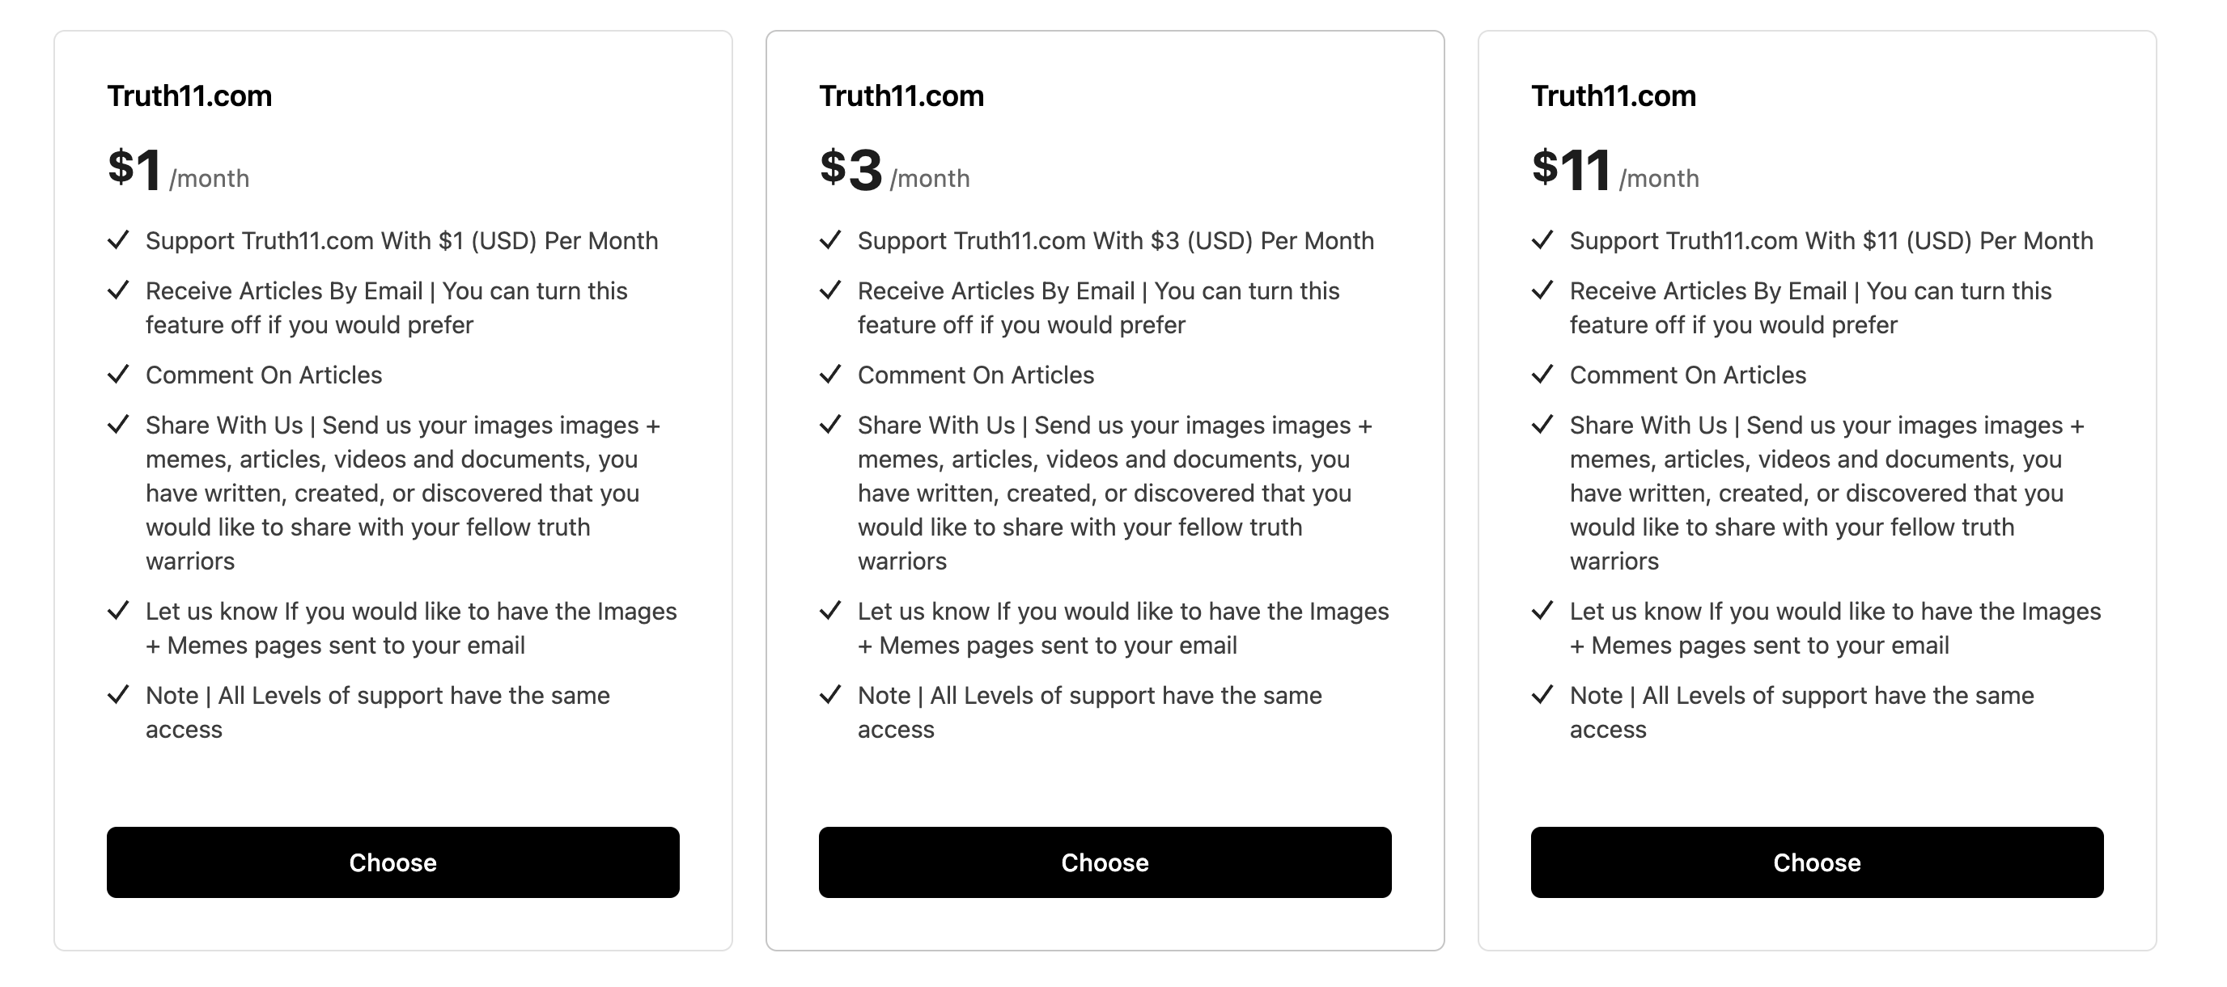The image size is (2227, 987).
Task: Click Choose button for the $11/month plan
Action: point(1817,862)
